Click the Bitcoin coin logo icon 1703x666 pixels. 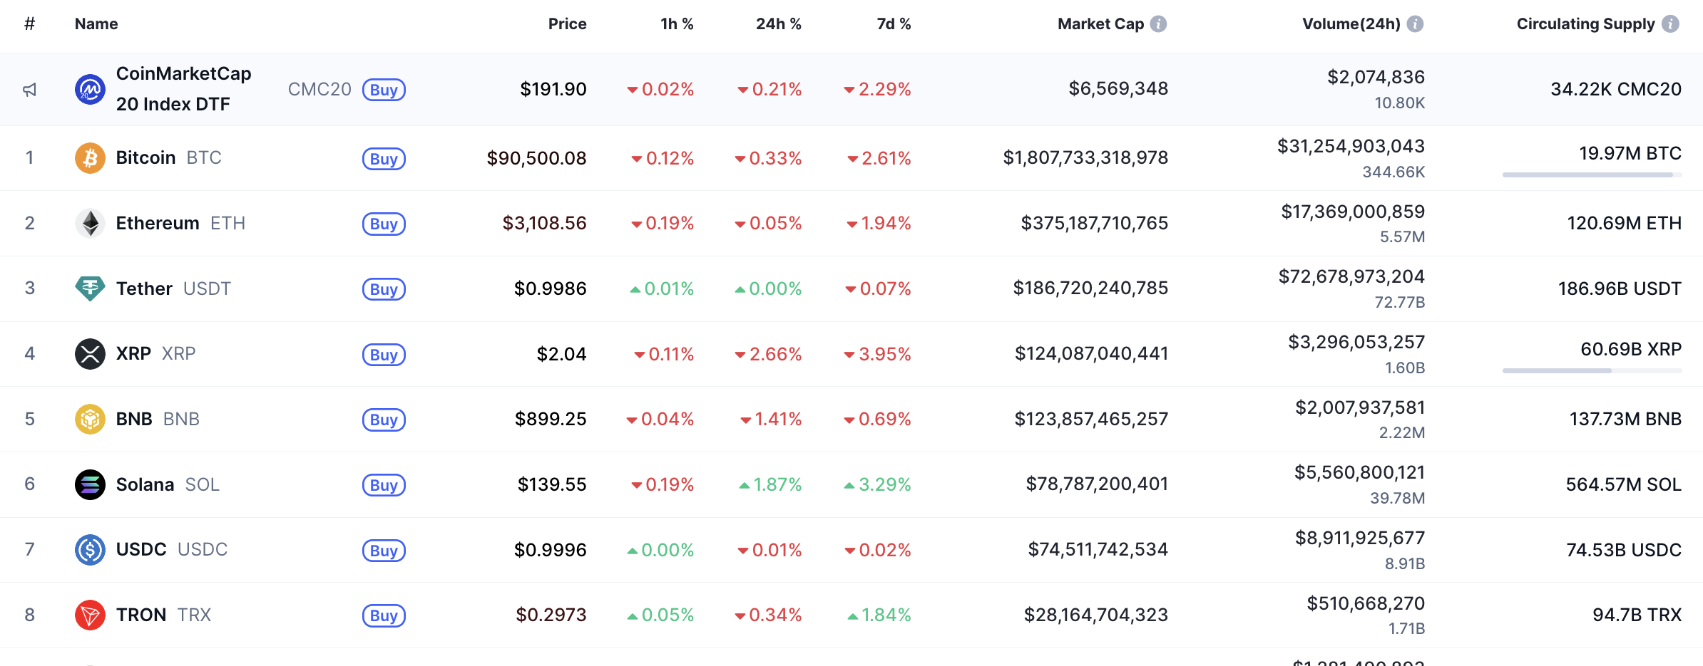pos(90,158)
